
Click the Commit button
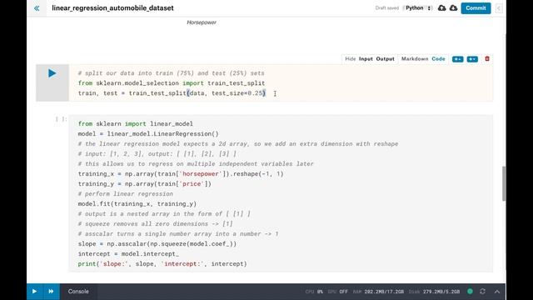(x=476, y=8)
